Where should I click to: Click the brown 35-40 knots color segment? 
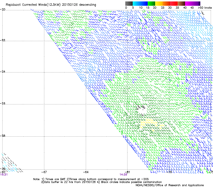[181, 3]
